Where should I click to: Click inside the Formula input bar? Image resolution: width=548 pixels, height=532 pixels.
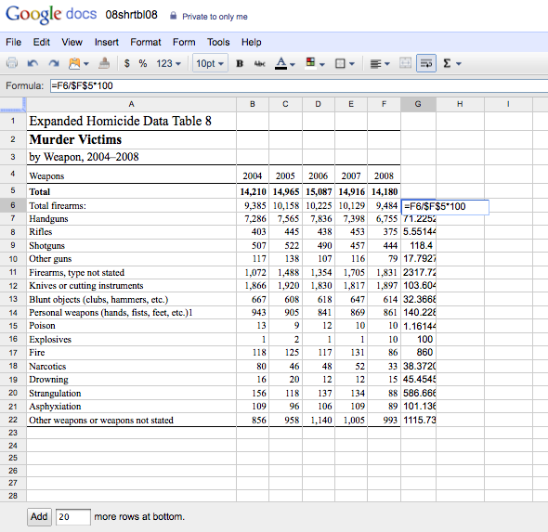[x=299, y=85]
